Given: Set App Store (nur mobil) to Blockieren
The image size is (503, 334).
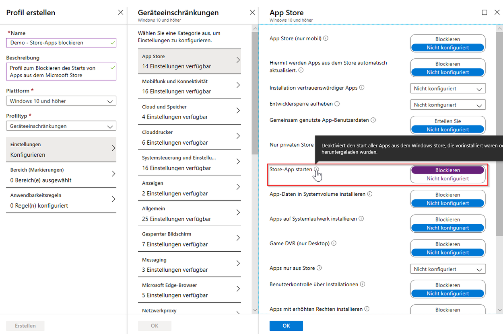Looking at the screenshot, I should (x=447, y=39).
